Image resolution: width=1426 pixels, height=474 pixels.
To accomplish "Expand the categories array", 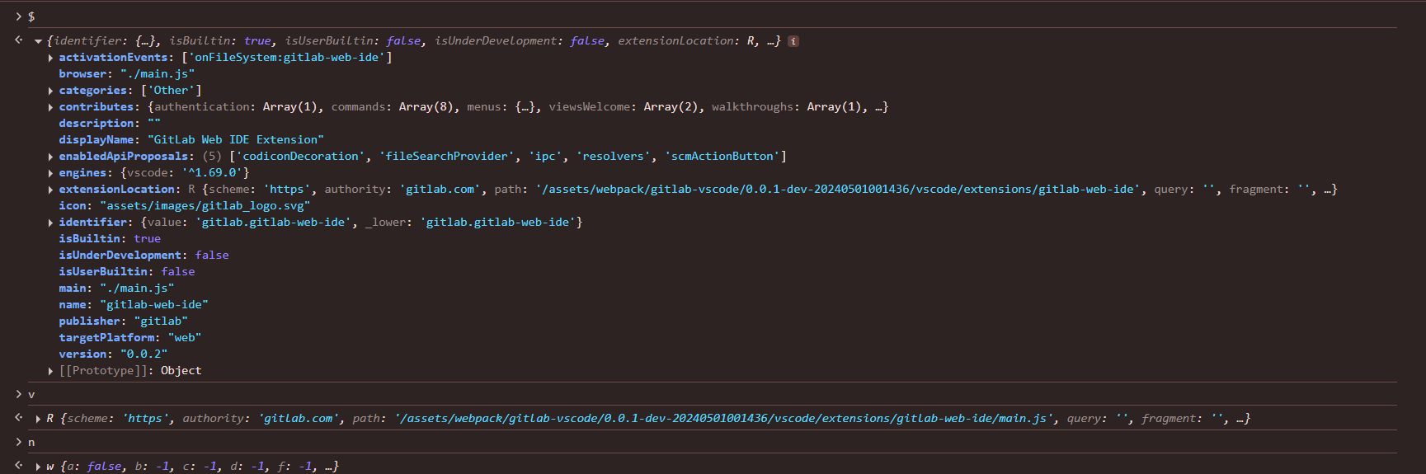I will point(51,91).
